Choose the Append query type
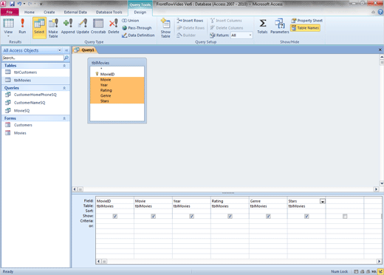 pos(68,27)
